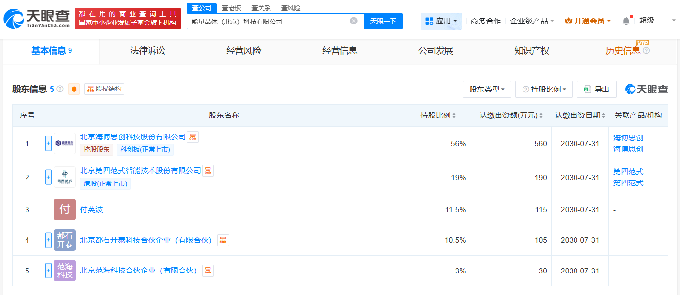Expand row 2 第四范式 shareholder details

[x=48, y=177]
